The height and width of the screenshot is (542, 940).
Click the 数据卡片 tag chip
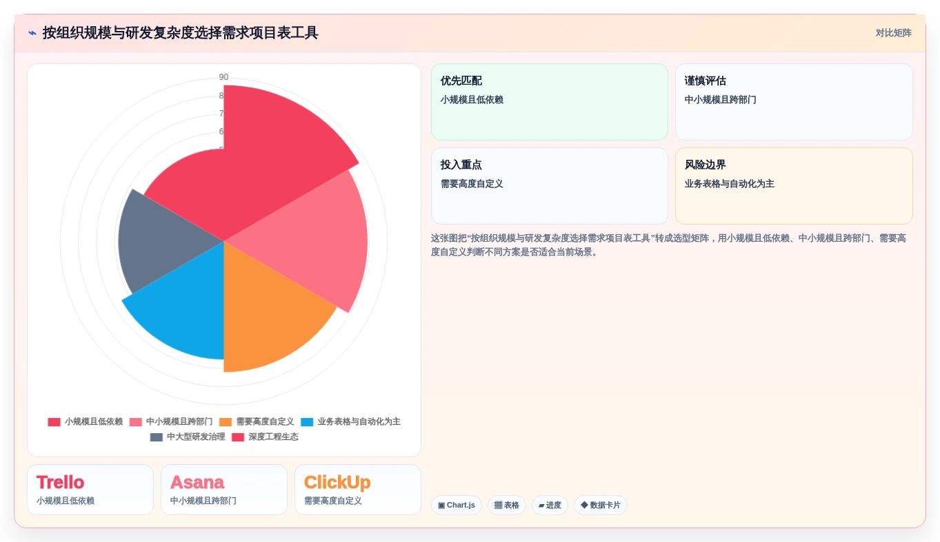coord(601,505)
